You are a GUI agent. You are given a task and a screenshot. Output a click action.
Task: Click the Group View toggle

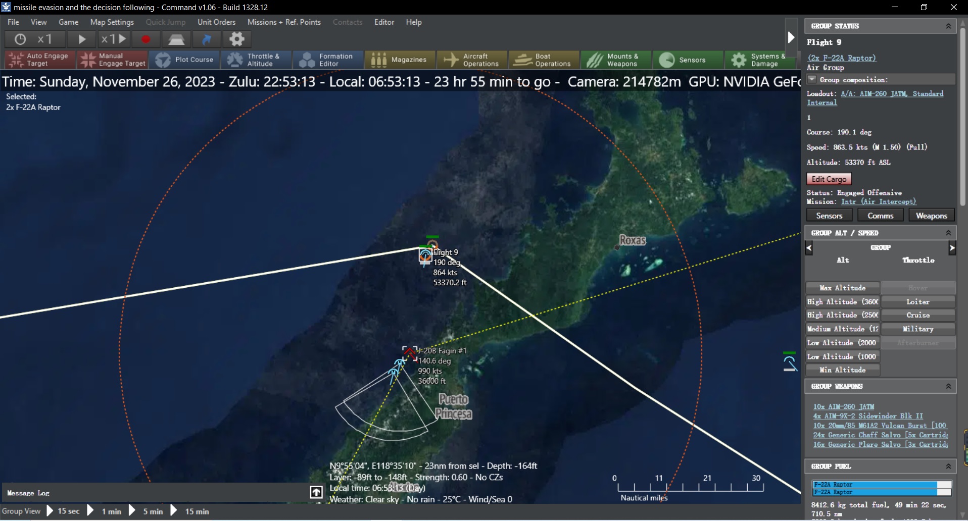pos(21,511)
